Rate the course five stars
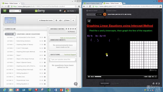 75,29
